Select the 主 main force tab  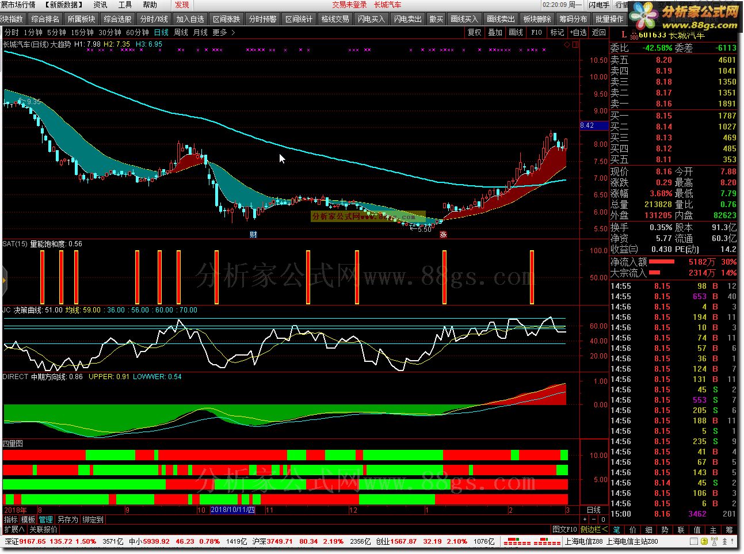714,530
